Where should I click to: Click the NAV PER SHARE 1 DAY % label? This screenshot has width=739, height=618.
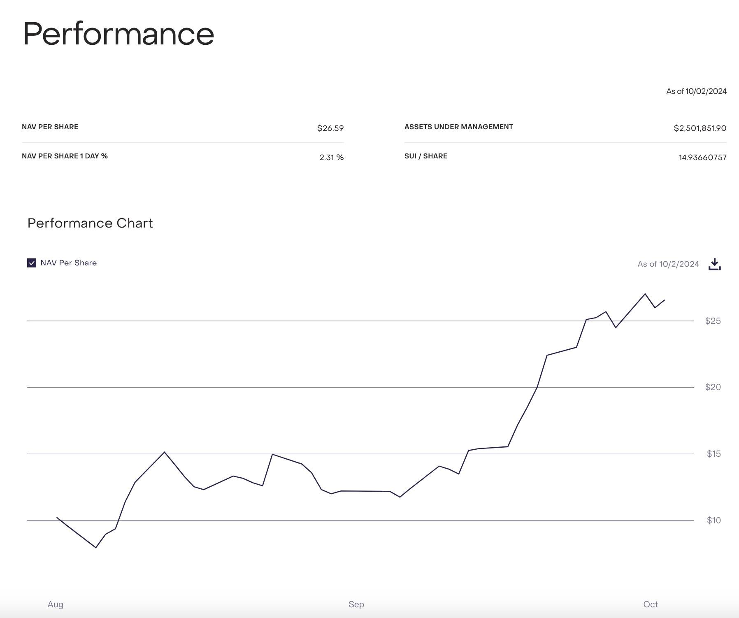click(x=65, y=156)
